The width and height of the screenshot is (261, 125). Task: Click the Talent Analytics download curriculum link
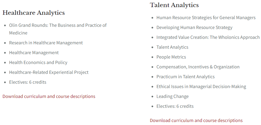click(x=196, y=120)
